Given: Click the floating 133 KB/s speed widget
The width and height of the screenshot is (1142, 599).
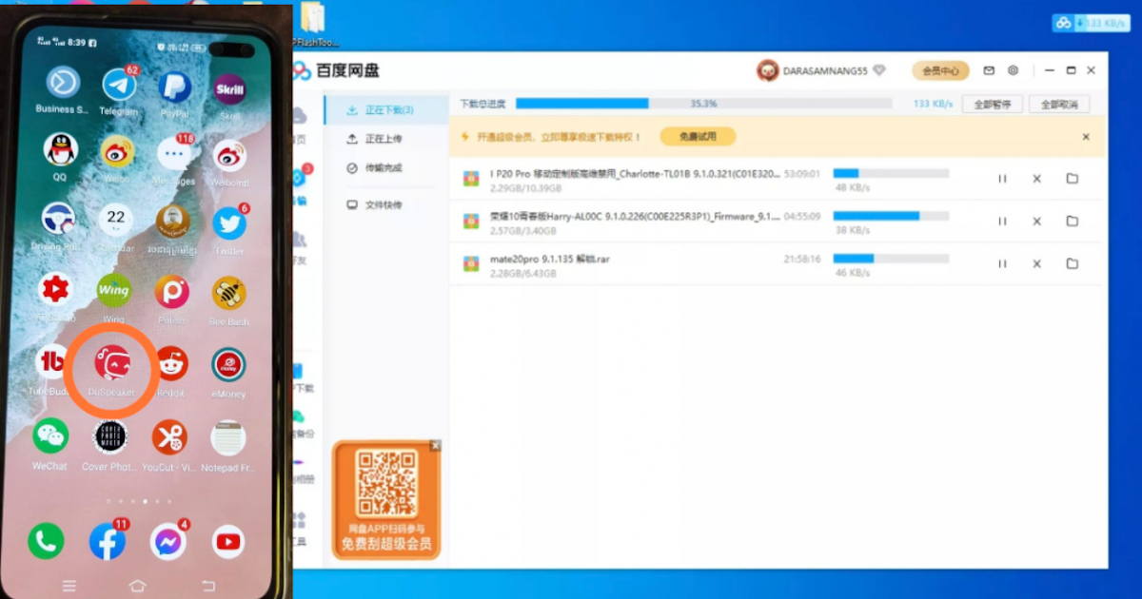Looking at the screenshot, I should tap(1092, 23).
